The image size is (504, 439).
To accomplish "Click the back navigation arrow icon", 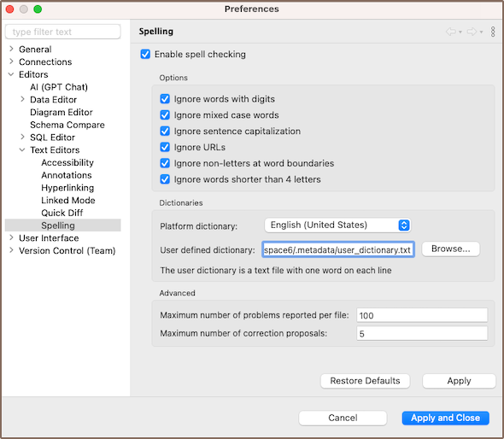I will 451,32.
